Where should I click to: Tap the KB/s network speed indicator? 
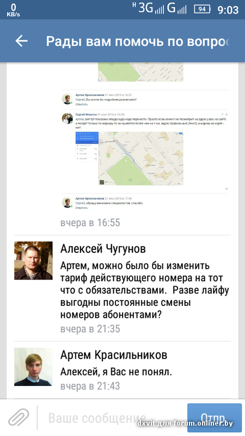[13, 10]
